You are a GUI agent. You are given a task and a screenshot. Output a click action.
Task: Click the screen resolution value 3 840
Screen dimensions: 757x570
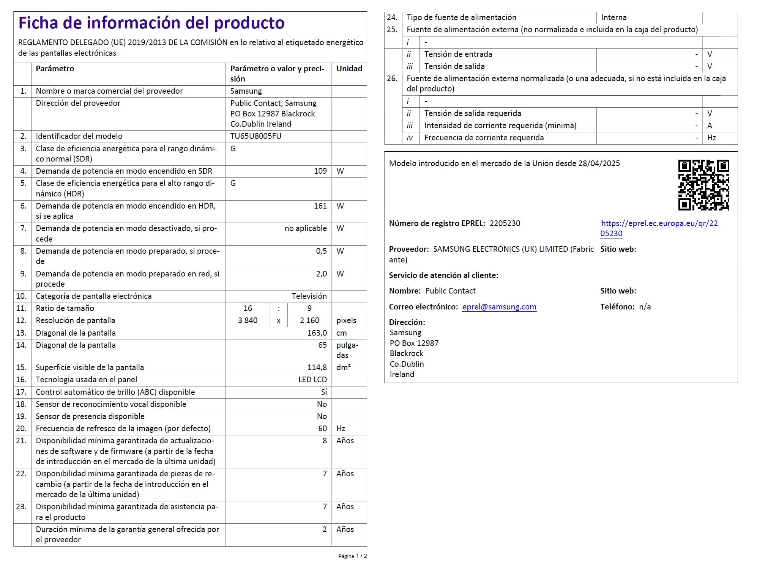pyautogui.click(x=248, y=320)
